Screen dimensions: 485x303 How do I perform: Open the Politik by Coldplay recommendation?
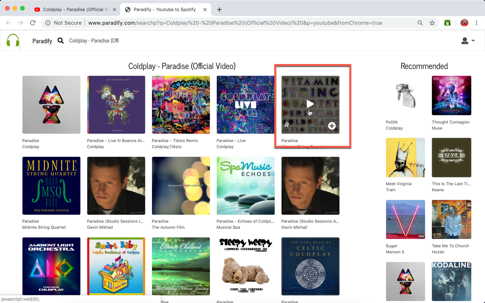(x=405, y=95)
